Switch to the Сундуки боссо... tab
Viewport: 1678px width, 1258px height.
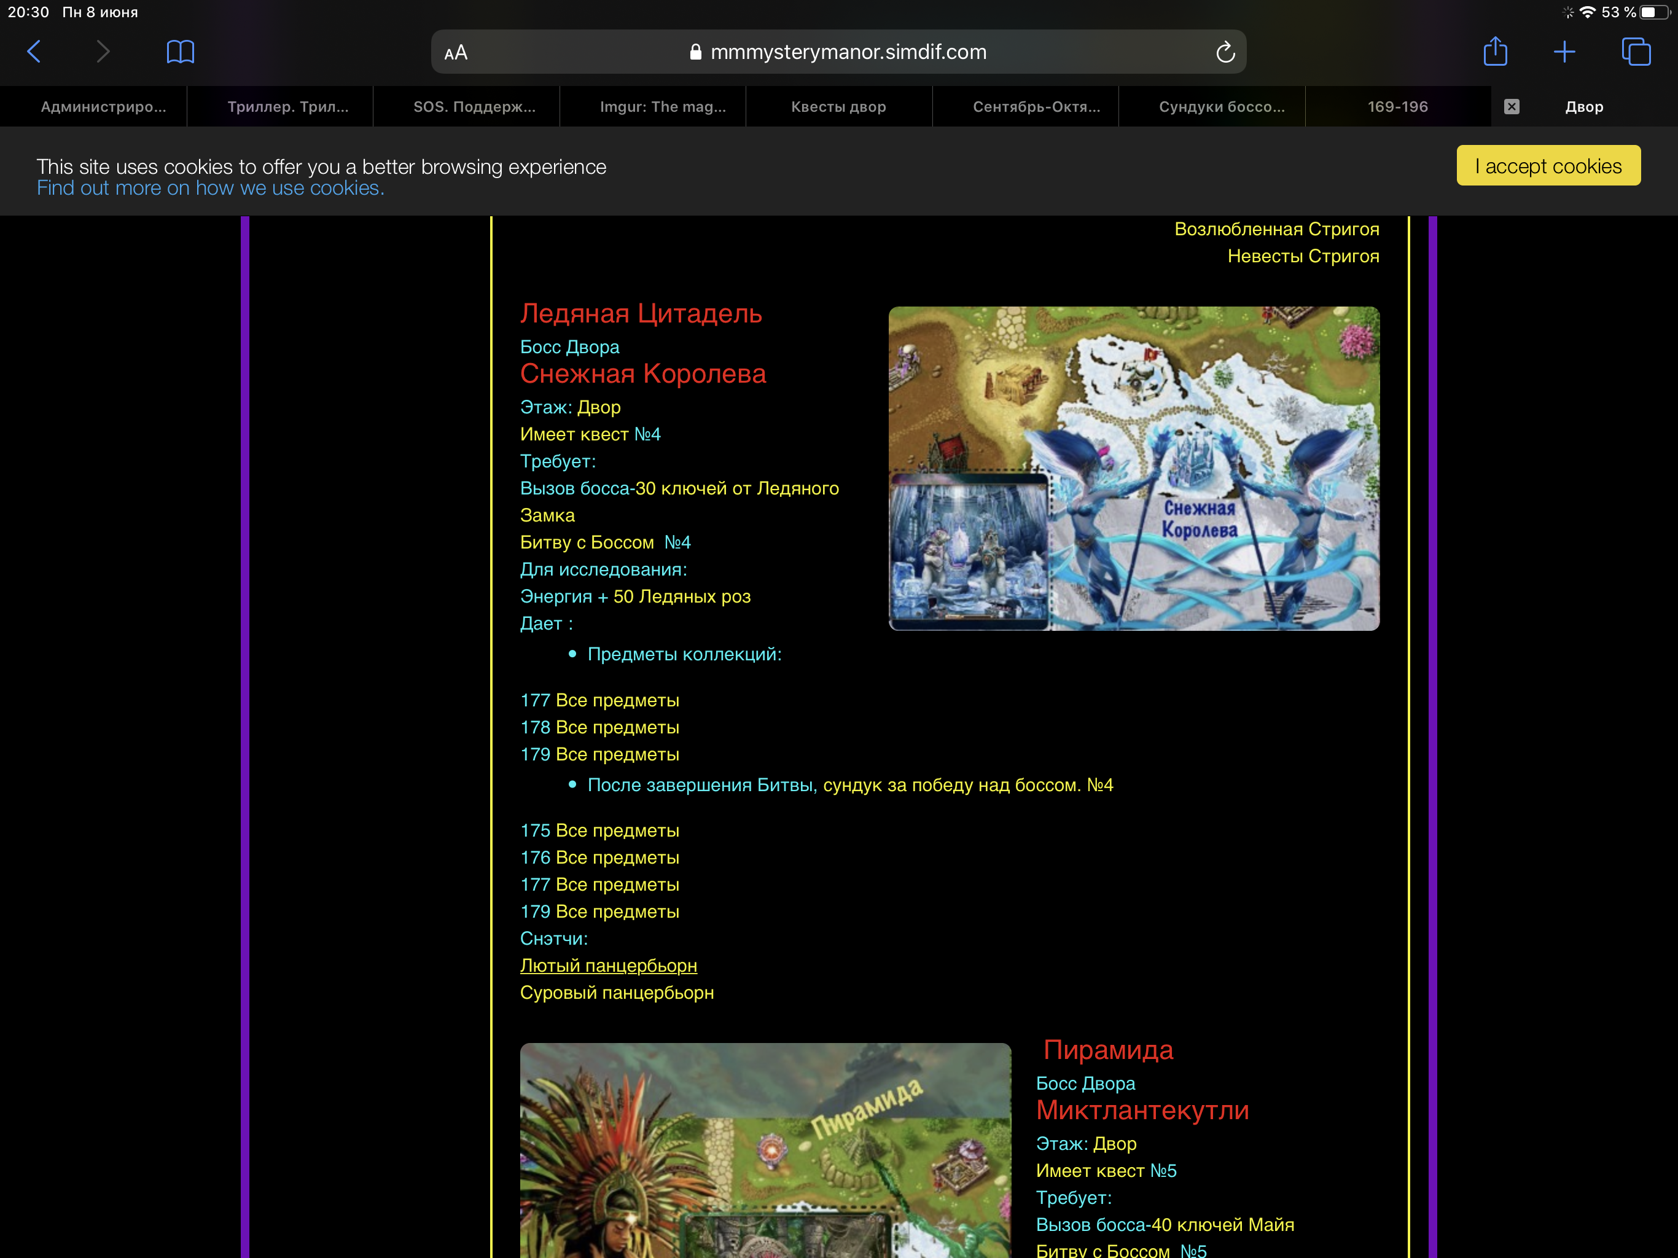(x=1212, y=107)
